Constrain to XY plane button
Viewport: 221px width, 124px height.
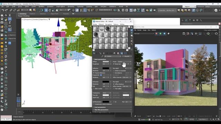coord(10,26)
